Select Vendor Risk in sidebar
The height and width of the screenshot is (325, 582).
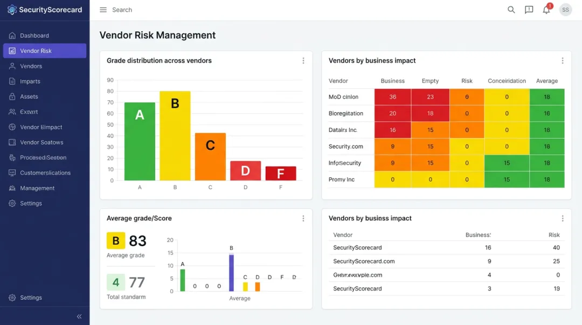(45, 51)
